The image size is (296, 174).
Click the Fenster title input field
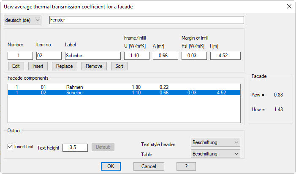point(147,20)
